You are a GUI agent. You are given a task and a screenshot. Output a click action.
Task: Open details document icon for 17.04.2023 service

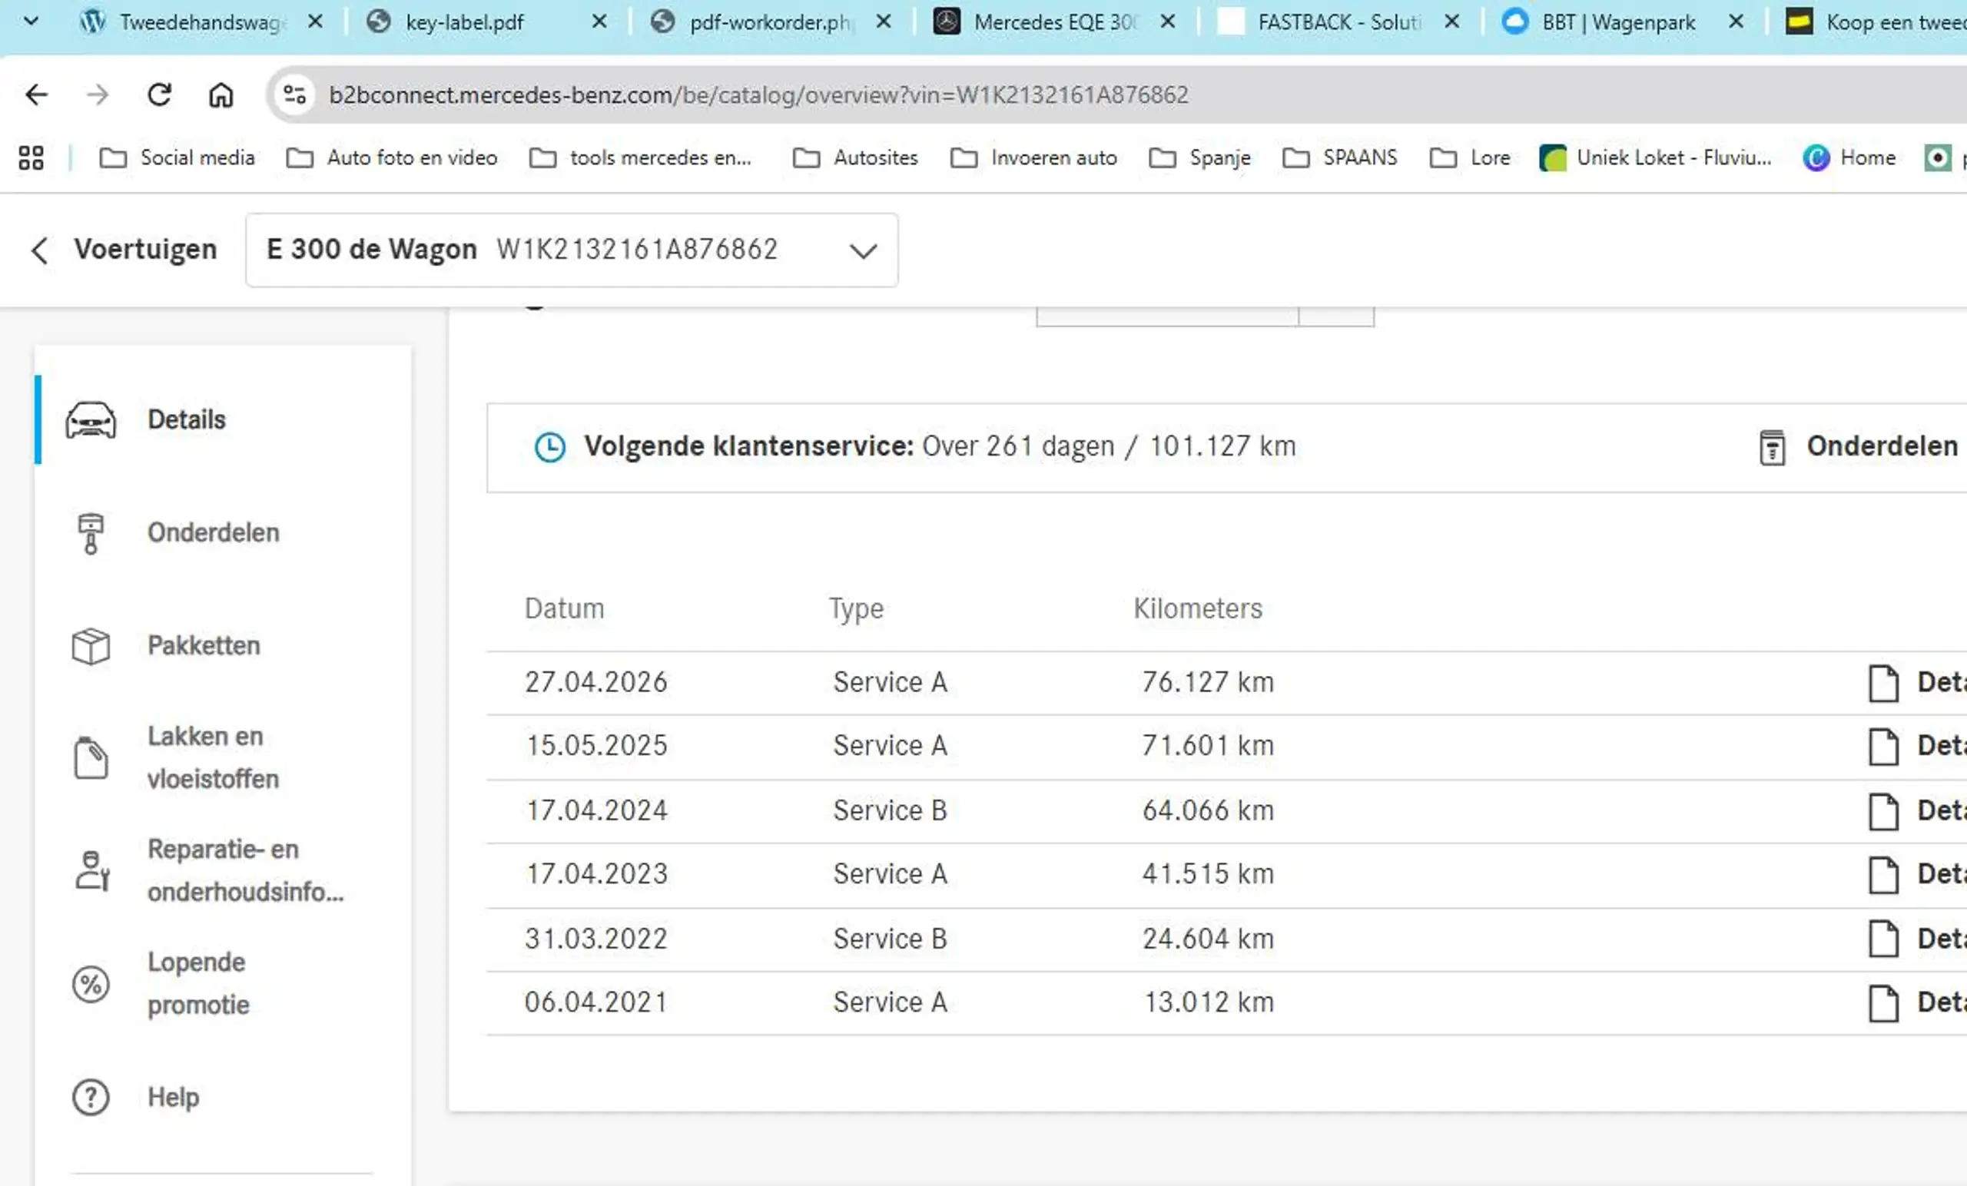(1884, 875)
